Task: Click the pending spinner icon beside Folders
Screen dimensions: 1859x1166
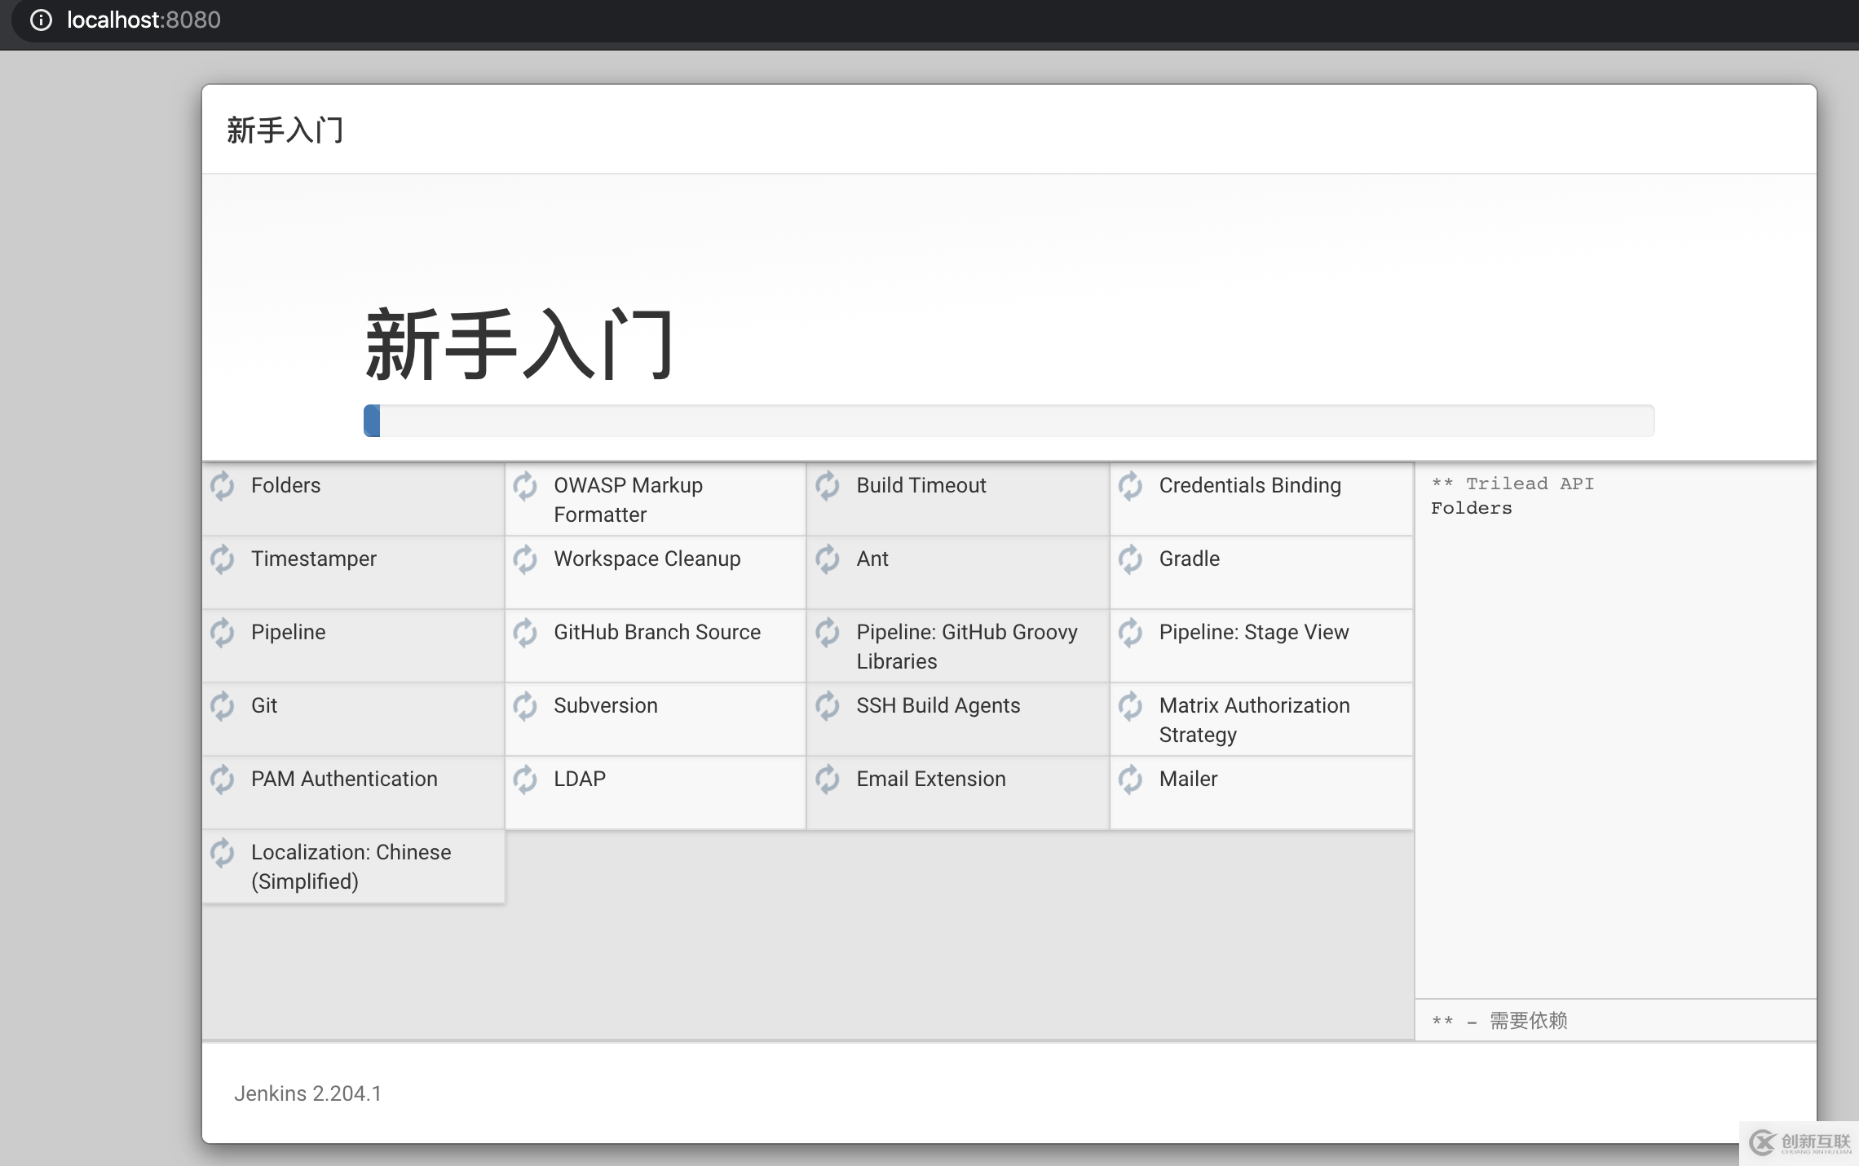Action: tap(222, 486)
